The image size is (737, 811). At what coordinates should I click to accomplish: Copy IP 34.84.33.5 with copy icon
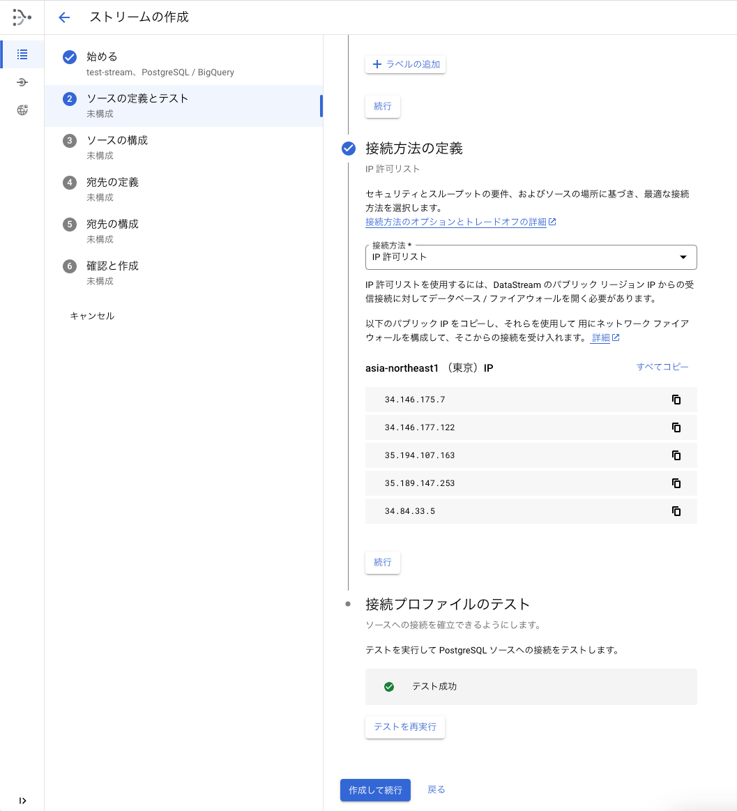tap(676, 511)
